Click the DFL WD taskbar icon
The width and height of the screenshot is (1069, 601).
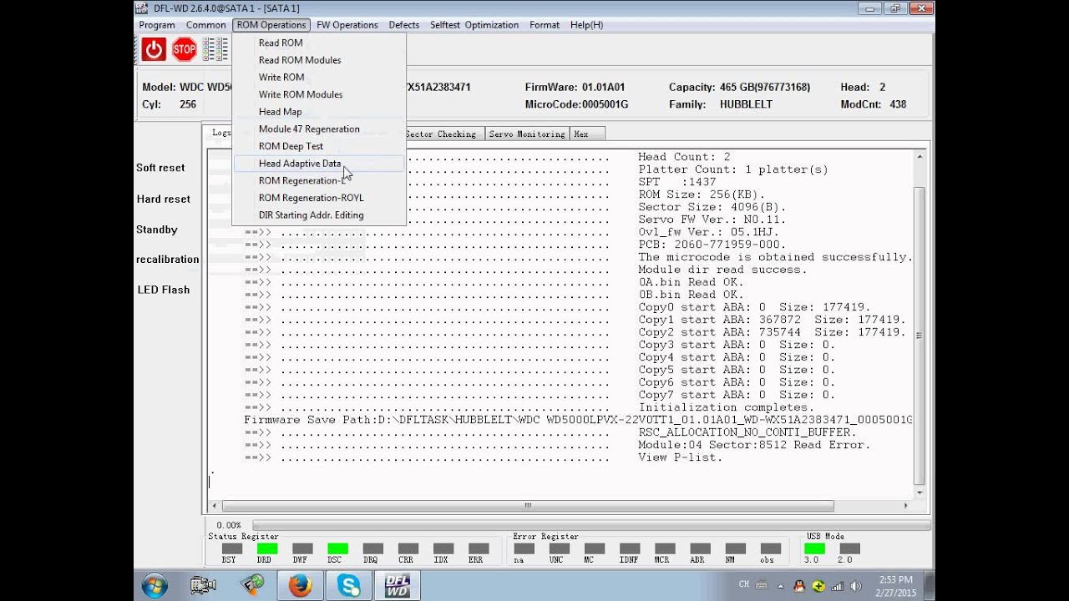[x=398, y=586]
